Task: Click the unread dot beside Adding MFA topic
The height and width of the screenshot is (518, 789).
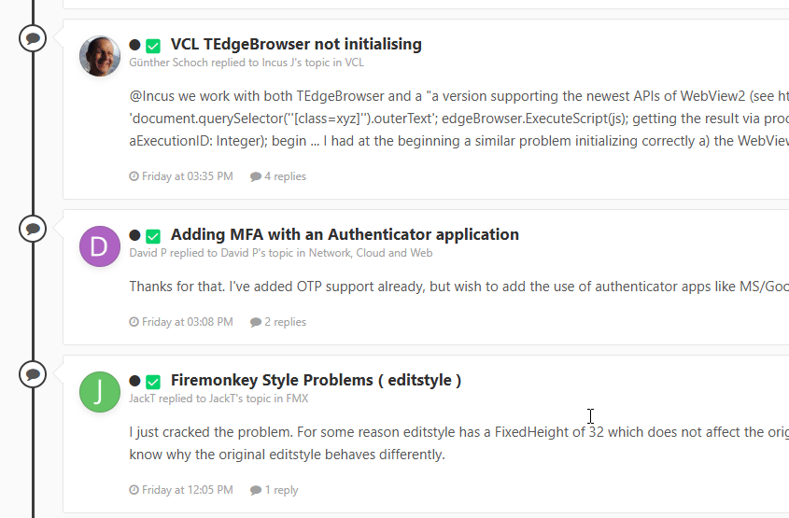Action: pyautogui.click(x=134, y=235)
